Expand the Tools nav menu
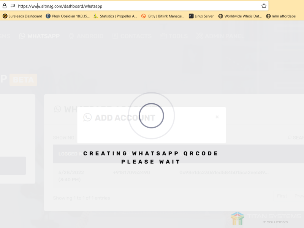This screenshot has width=304, height=228. [174, 36]
